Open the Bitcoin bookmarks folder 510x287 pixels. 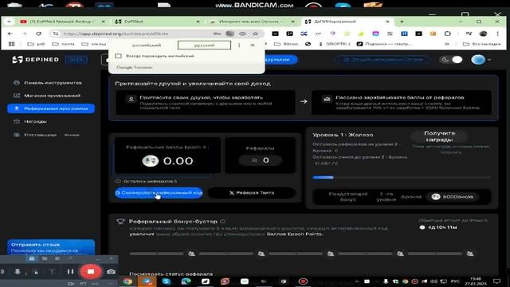[287, 44]
